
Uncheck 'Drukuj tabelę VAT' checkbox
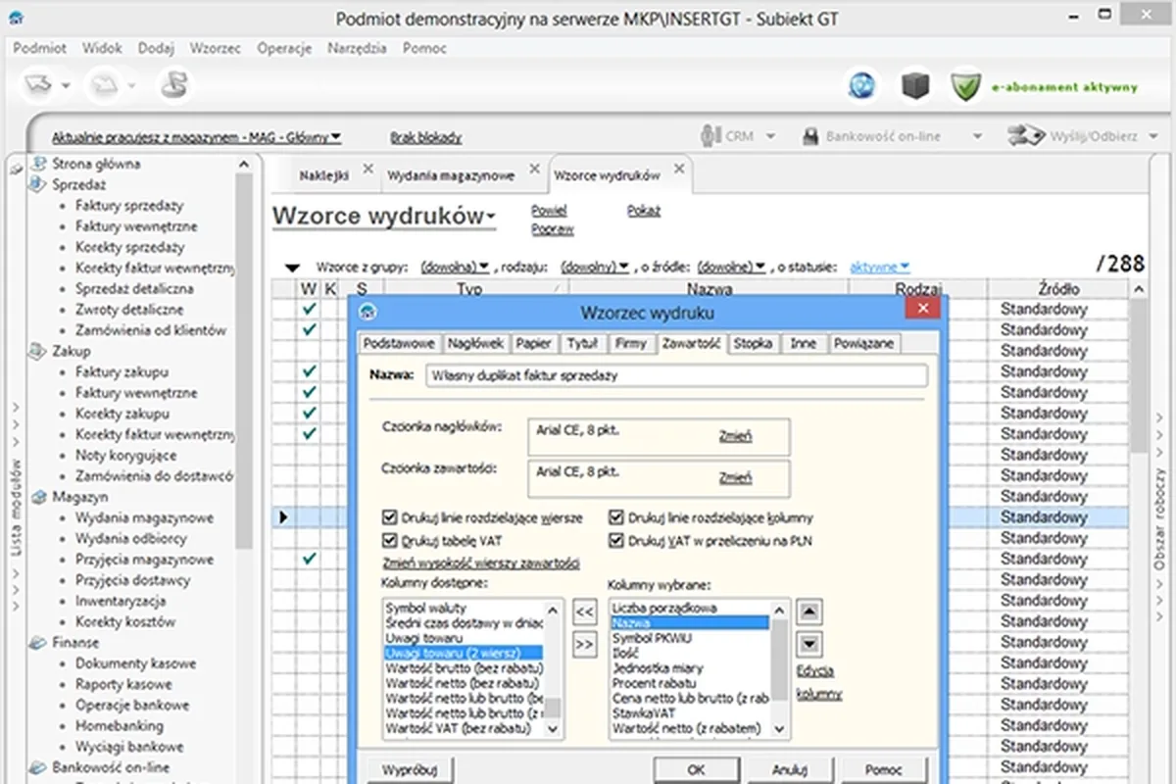391,541
